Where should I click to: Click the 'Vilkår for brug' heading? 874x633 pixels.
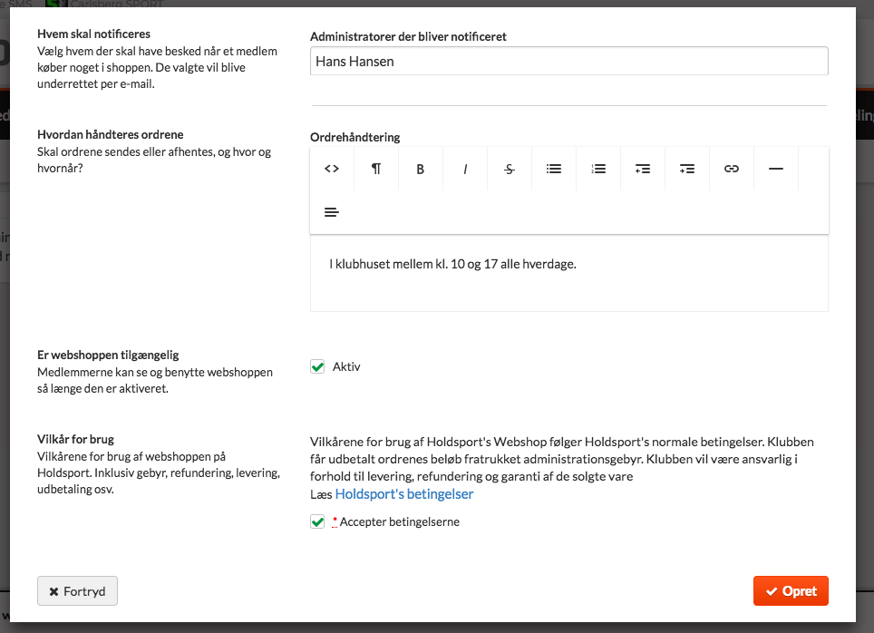(76, 439)
